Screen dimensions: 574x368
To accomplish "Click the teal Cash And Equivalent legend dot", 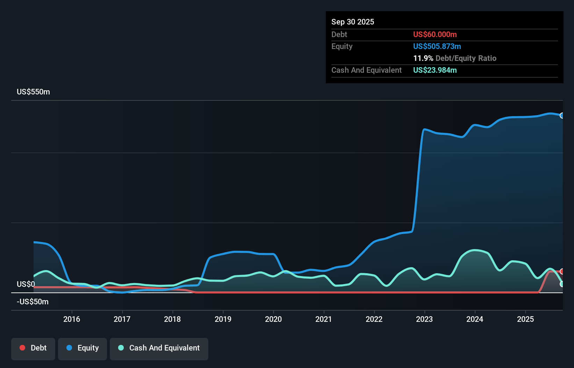I will (120, 348).
